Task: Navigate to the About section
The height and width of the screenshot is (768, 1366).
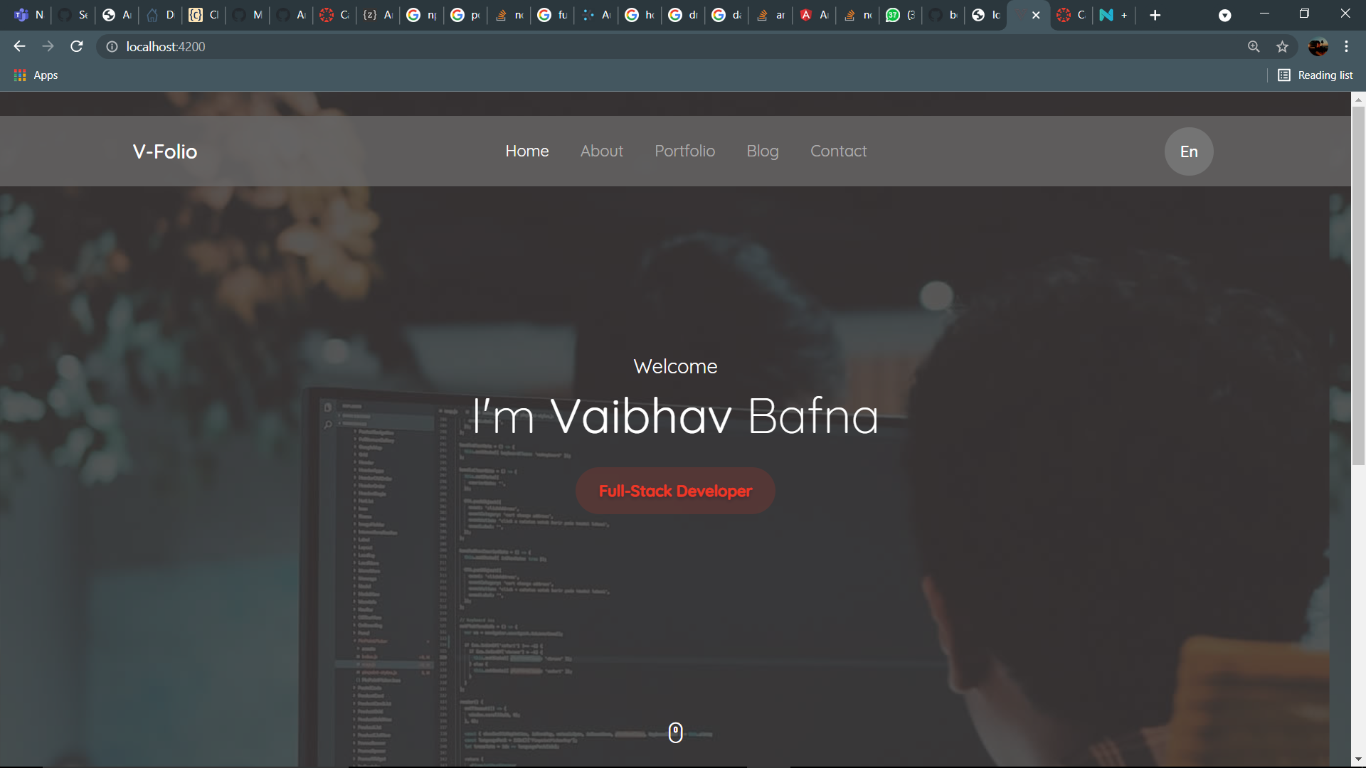Action: tap(601, 151)
